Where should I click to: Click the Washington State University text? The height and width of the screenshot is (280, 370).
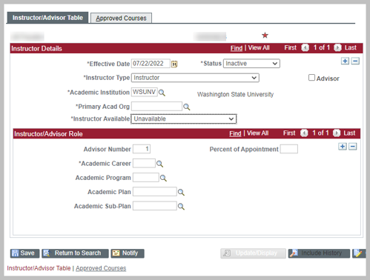235,94
